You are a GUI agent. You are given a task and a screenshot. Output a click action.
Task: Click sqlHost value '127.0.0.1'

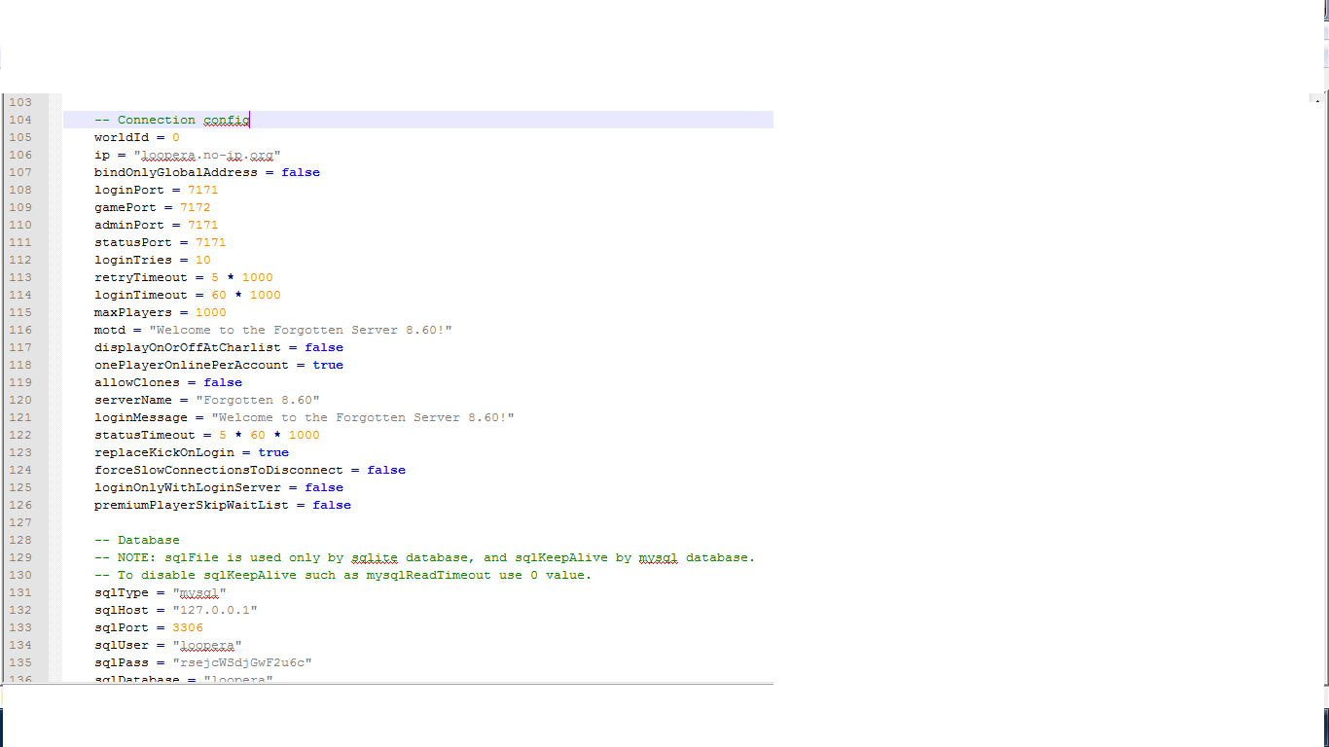click(215, 610)
